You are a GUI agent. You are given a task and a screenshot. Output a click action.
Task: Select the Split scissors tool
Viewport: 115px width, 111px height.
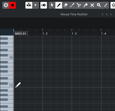[x=79, y=5]
